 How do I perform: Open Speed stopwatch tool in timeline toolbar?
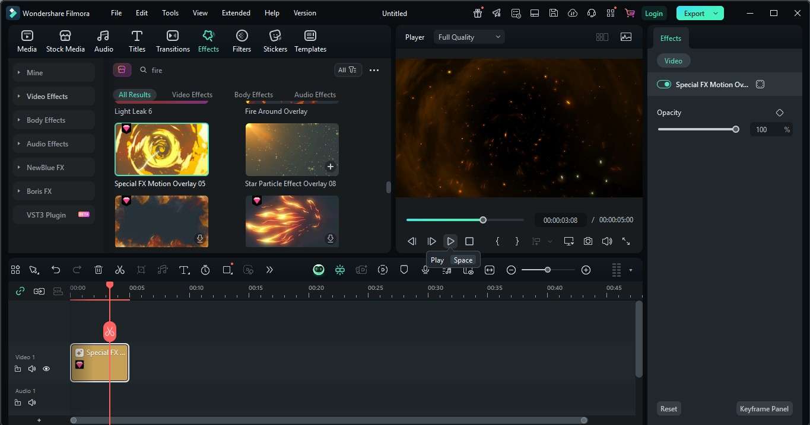tap(205, 270)
